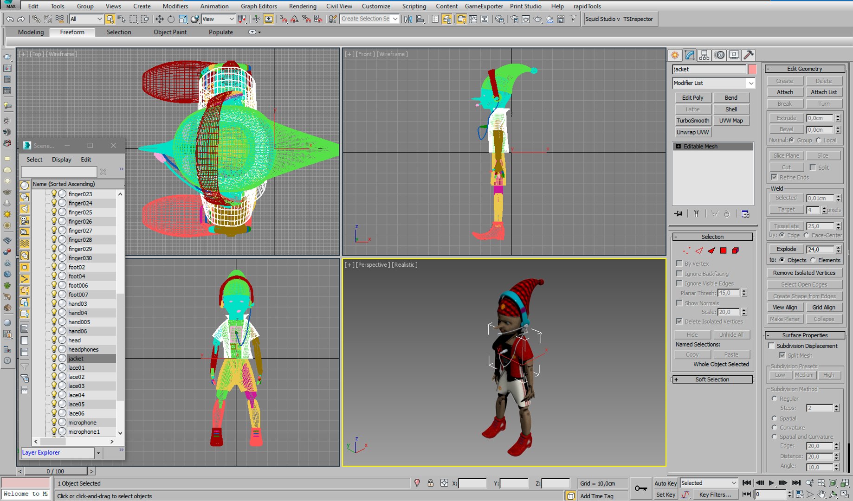853x501 pixels.
Task: Click the Undo arrow icon
Action: (x=9, y=19)
